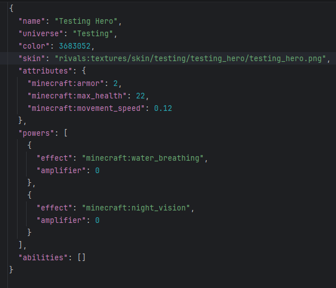
Task: Select amplifier value 0 under water_breathing
Action: 97,170
